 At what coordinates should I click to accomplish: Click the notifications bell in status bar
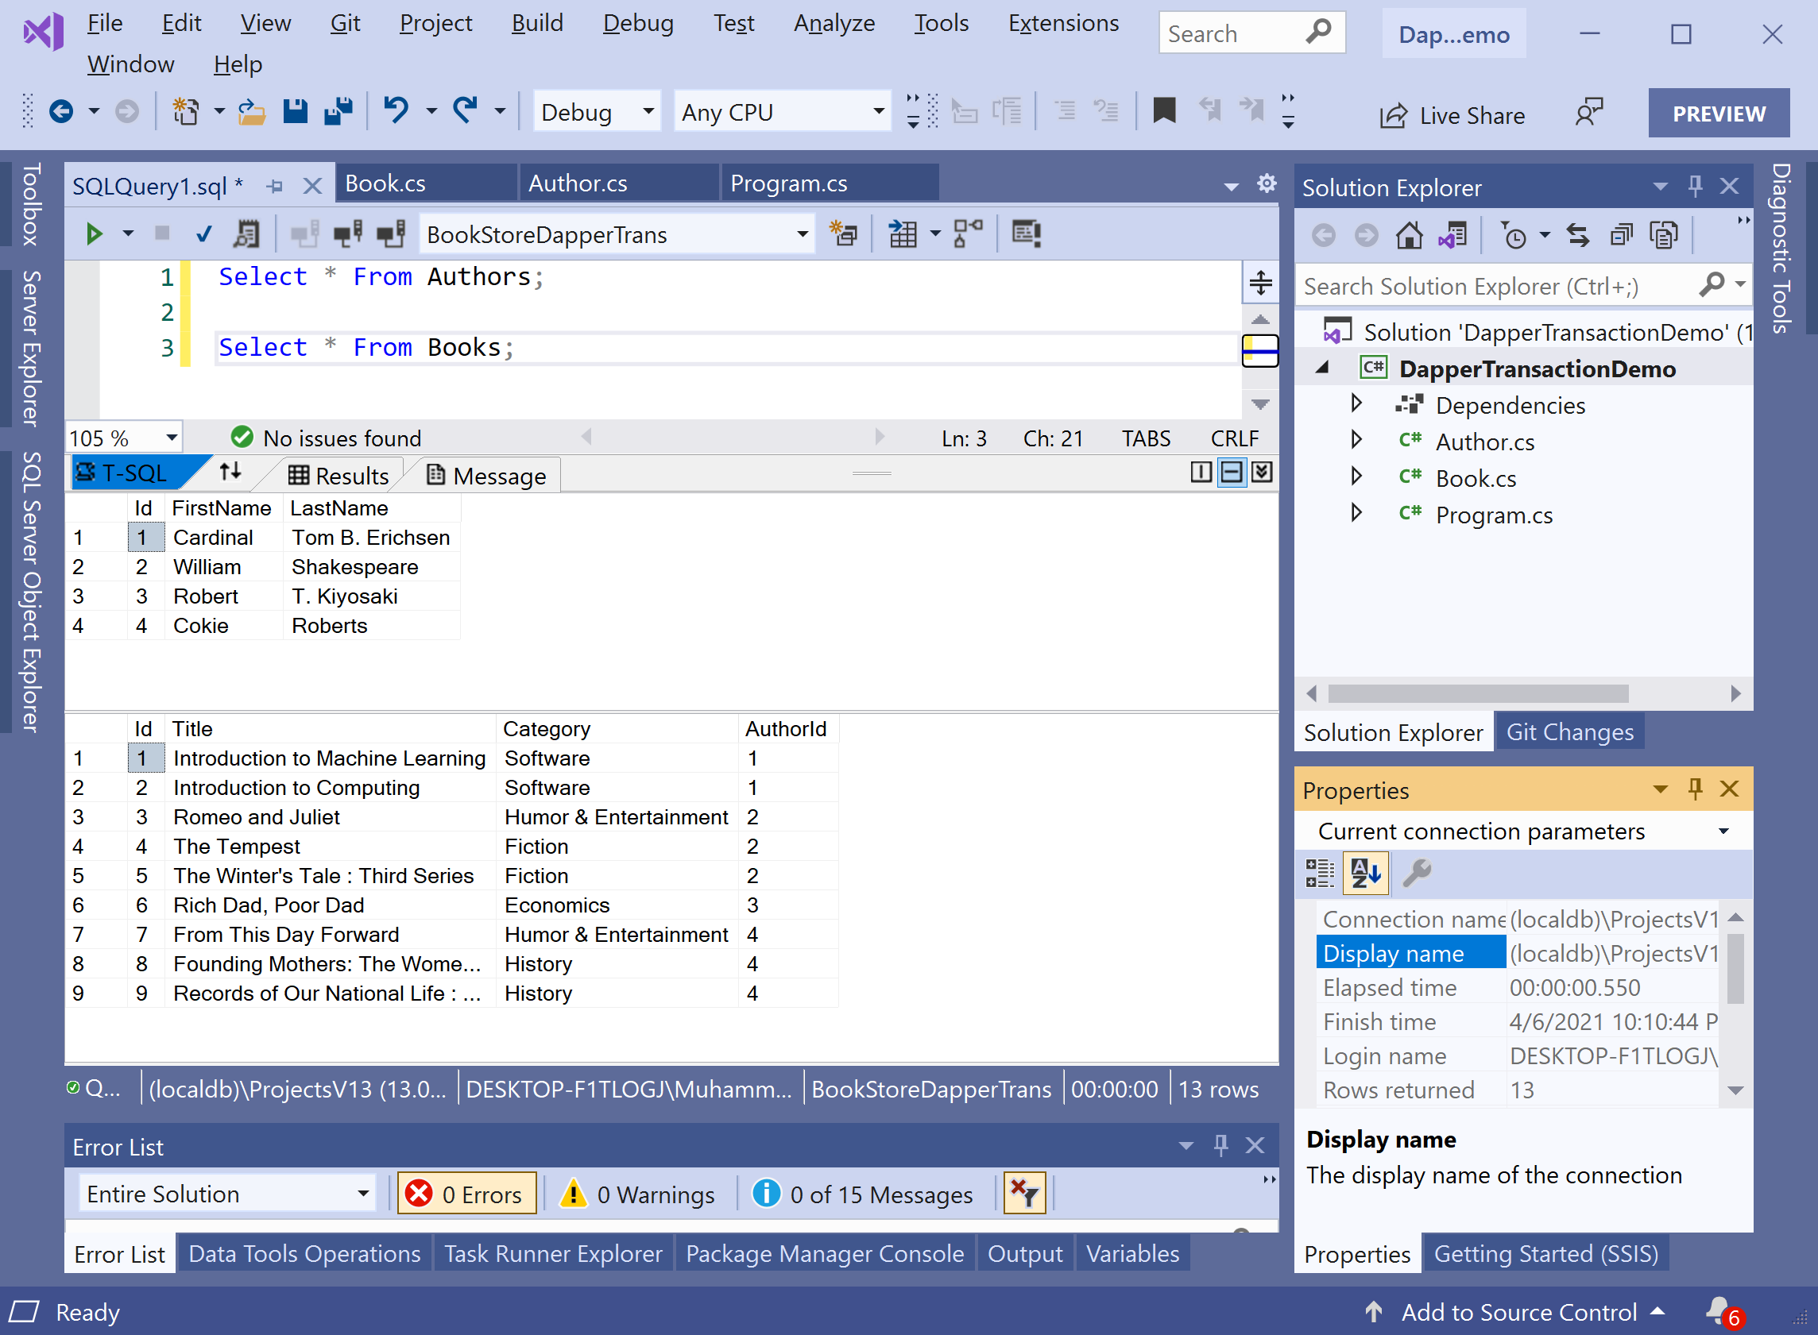point(1716,1310)
